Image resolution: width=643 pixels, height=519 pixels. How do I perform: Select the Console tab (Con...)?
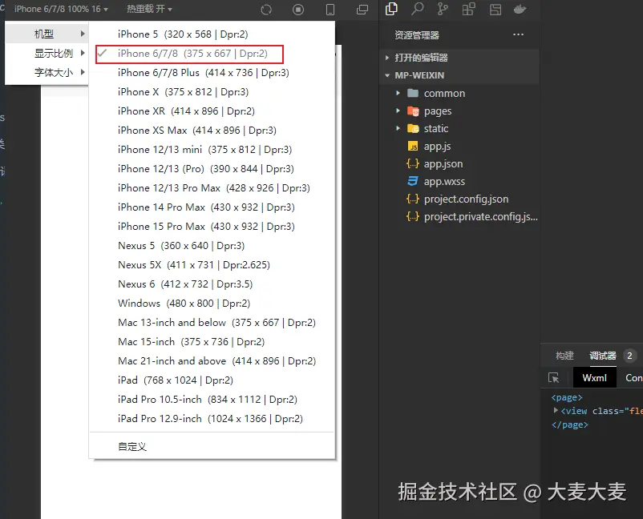click(633, 378)
